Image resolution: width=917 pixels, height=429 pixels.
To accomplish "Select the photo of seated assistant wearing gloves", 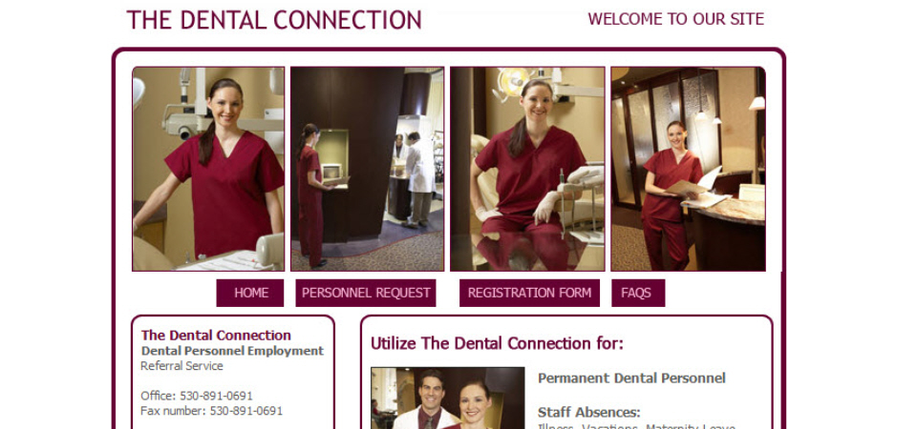I will (527, 169).
